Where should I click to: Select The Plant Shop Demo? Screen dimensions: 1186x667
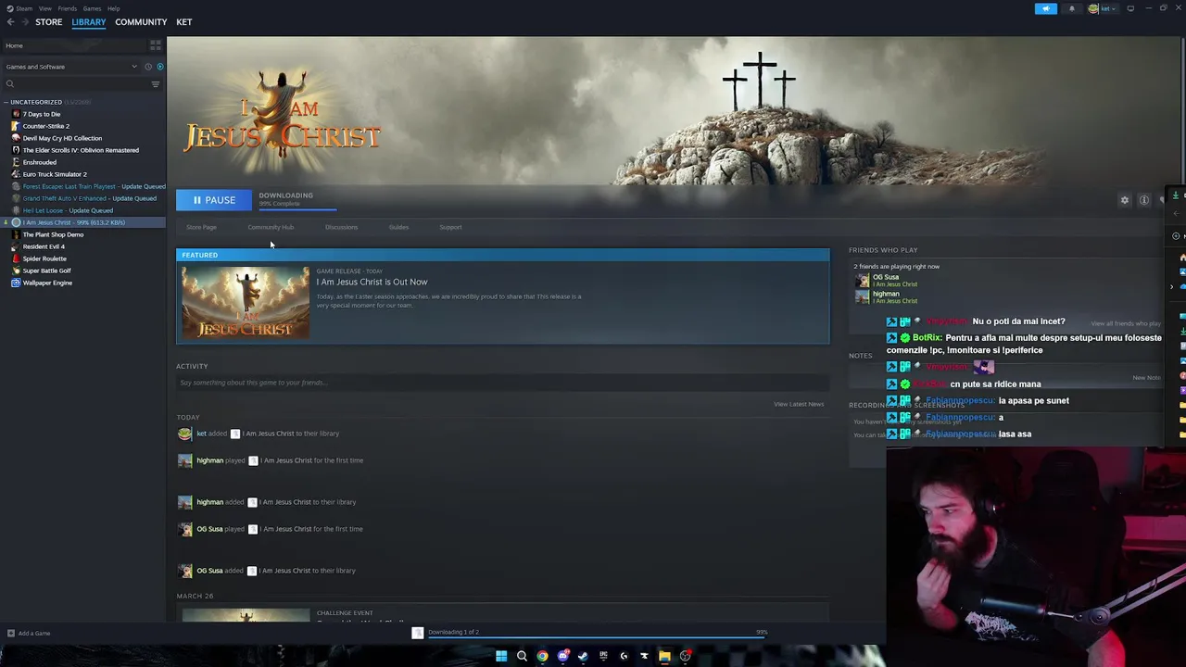53,234
